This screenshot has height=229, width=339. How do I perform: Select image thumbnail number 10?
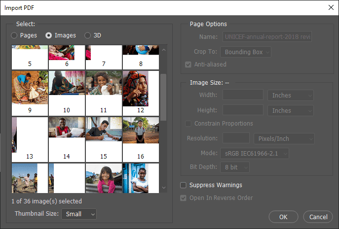click(x=67, y=93)
